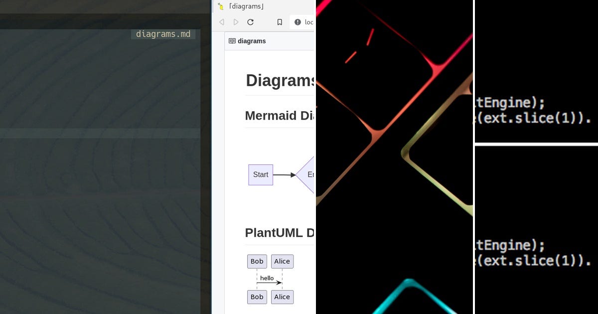Bookmark the current page
Screen dimensions: 598x314
coord(280,22)
